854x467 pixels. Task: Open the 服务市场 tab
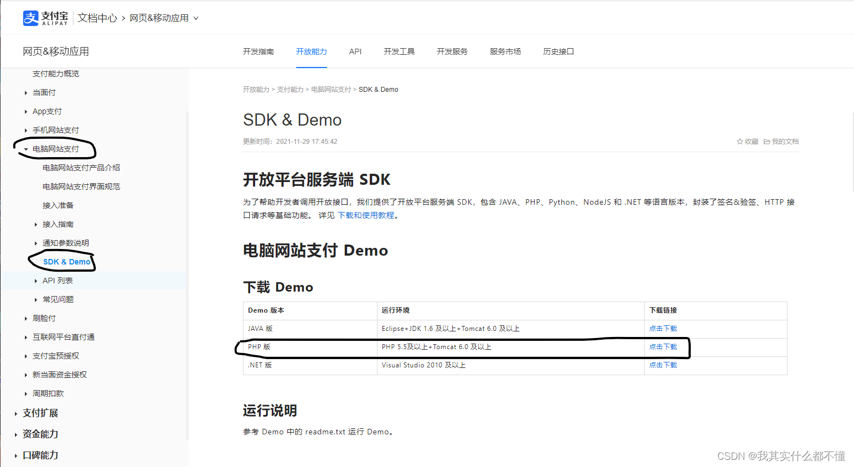point(505,51)
